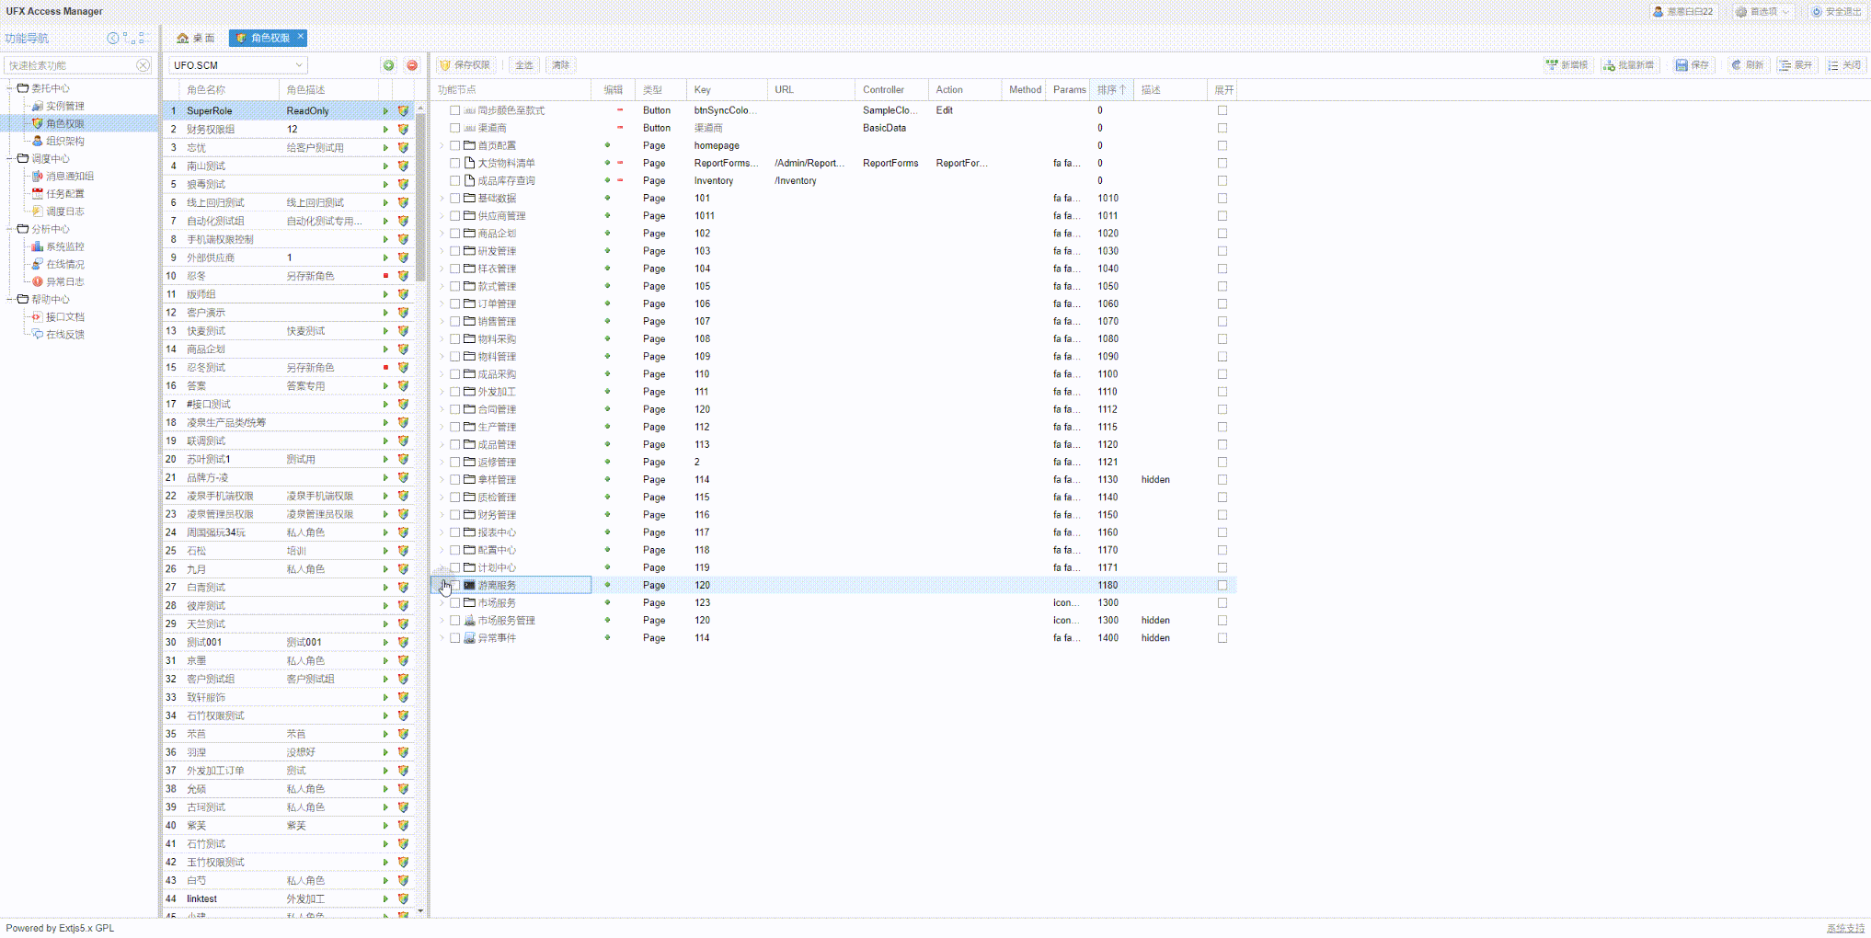Check the 首页配置 node checkbox
This screenshot has width=1871, height=938.
tap(454, 145)
